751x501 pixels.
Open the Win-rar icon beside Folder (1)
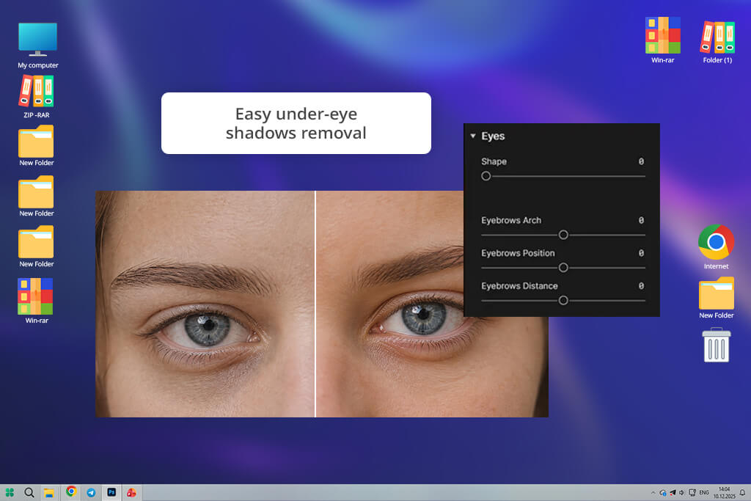(x=662, y=40)
